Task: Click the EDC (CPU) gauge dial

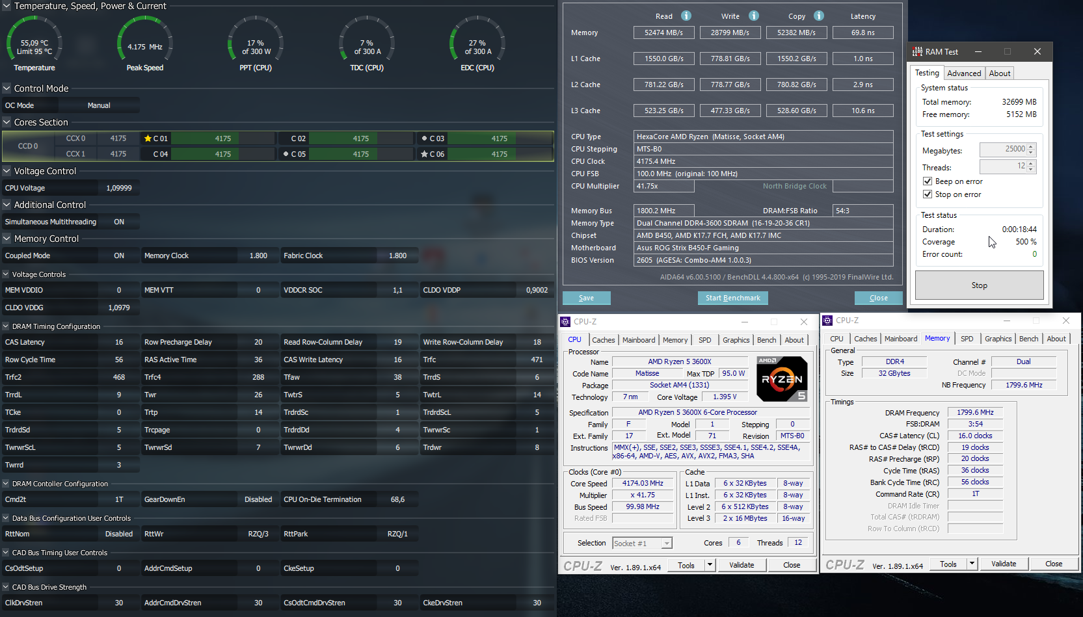Action: 477,43
